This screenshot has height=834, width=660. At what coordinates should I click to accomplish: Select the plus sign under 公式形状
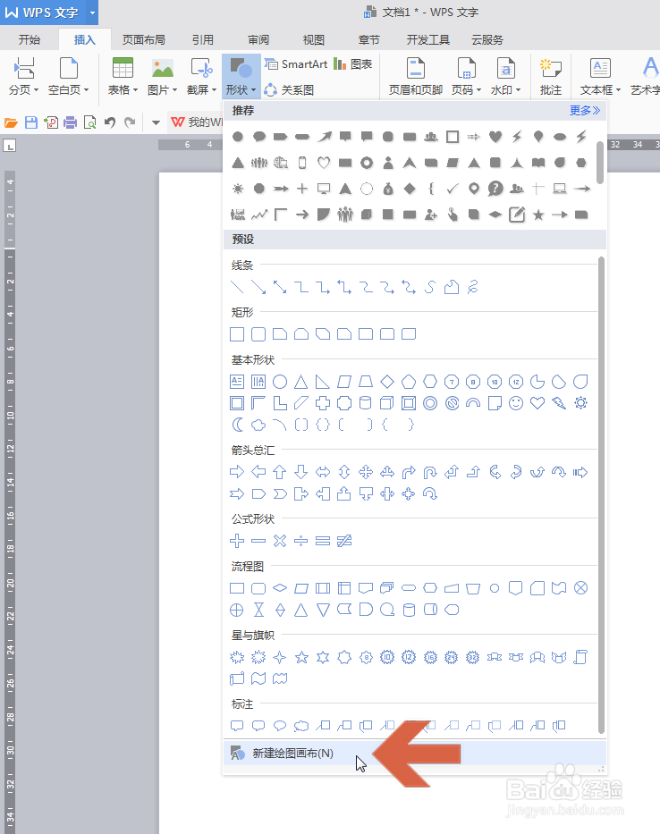click(x=237, y=541)
